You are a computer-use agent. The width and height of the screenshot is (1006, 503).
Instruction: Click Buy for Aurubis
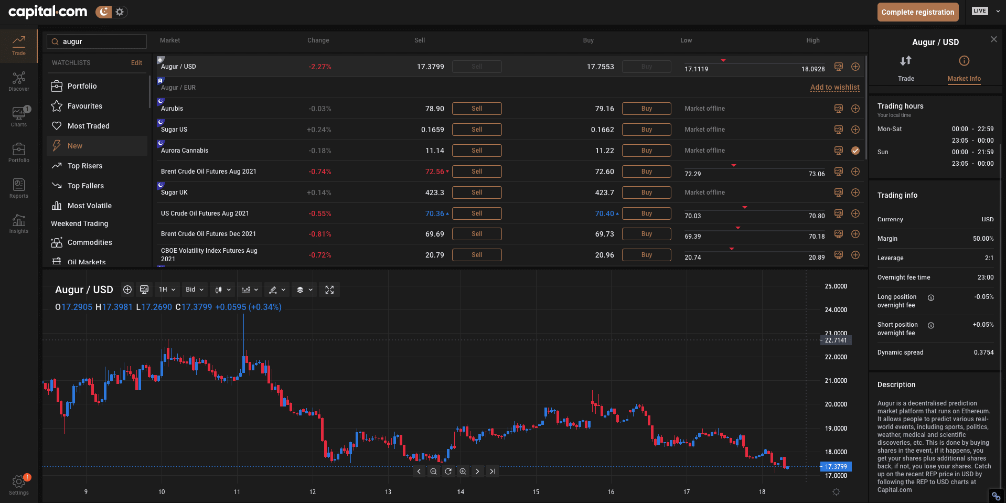(647, 109)
